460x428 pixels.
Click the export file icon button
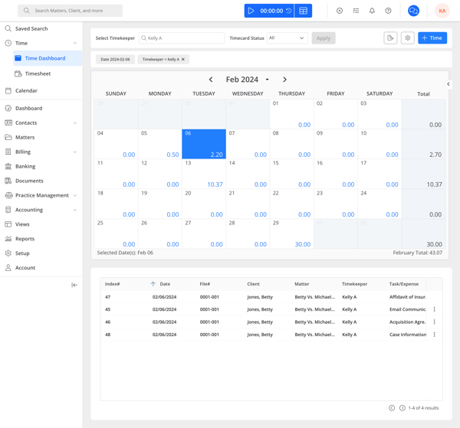click(390, 38)
